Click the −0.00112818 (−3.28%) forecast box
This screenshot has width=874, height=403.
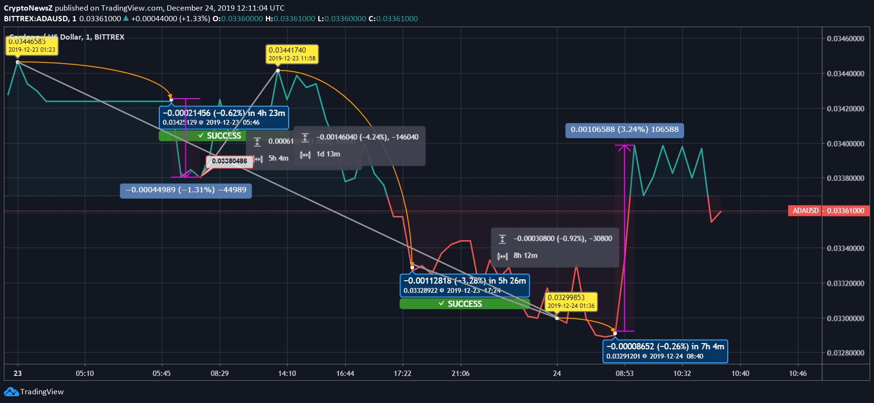point(464,285)
